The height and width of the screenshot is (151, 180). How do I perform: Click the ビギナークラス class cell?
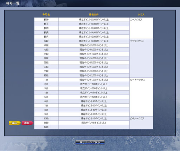pyautogui.click(x=141, y=123)
